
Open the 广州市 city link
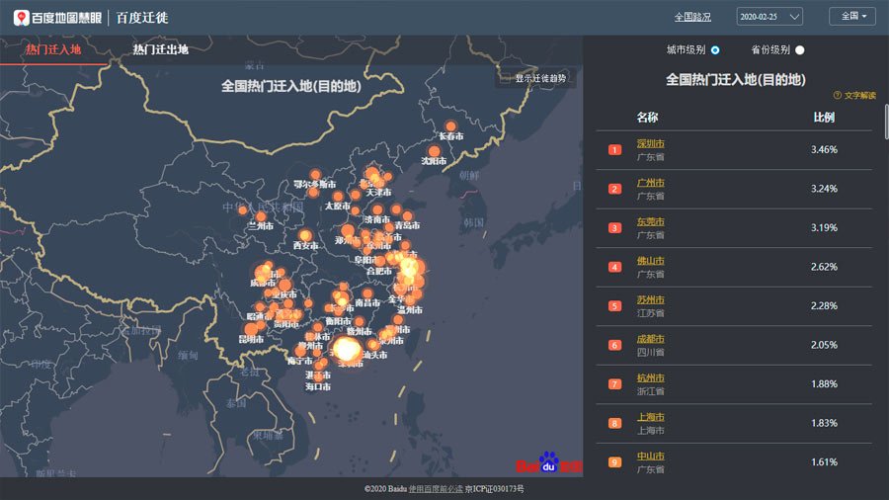click(x=650, y=183)
